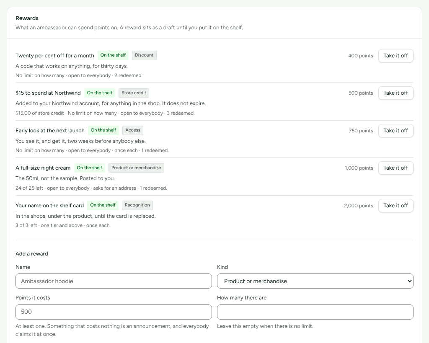429x343 pixels.
Task: Click the title "Twenty per cent off for a month"
Action: tap(55, 56)
